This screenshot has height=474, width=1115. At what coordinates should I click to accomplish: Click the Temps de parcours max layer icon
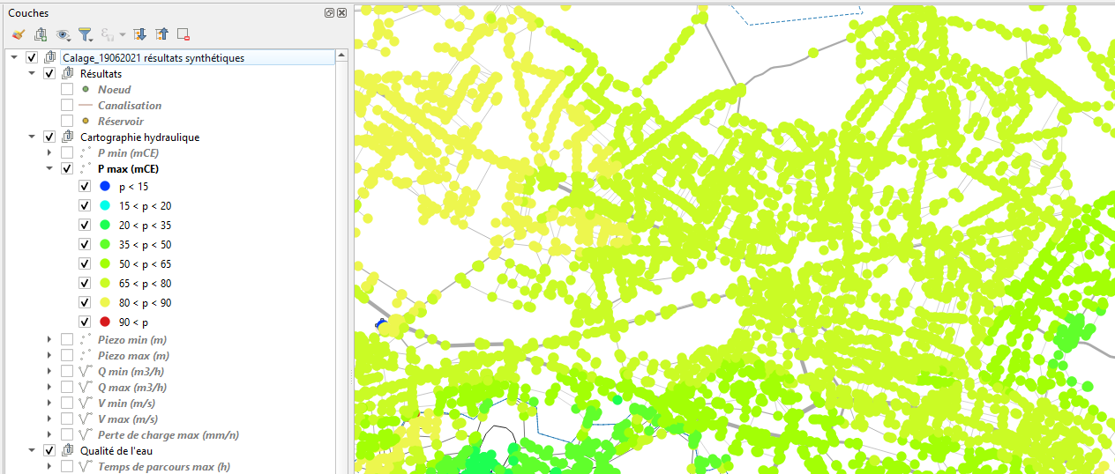pos(86,467)
